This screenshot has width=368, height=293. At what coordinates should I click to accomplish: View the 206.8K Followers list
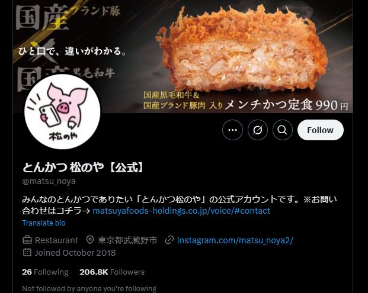click(x=112, y=272)
